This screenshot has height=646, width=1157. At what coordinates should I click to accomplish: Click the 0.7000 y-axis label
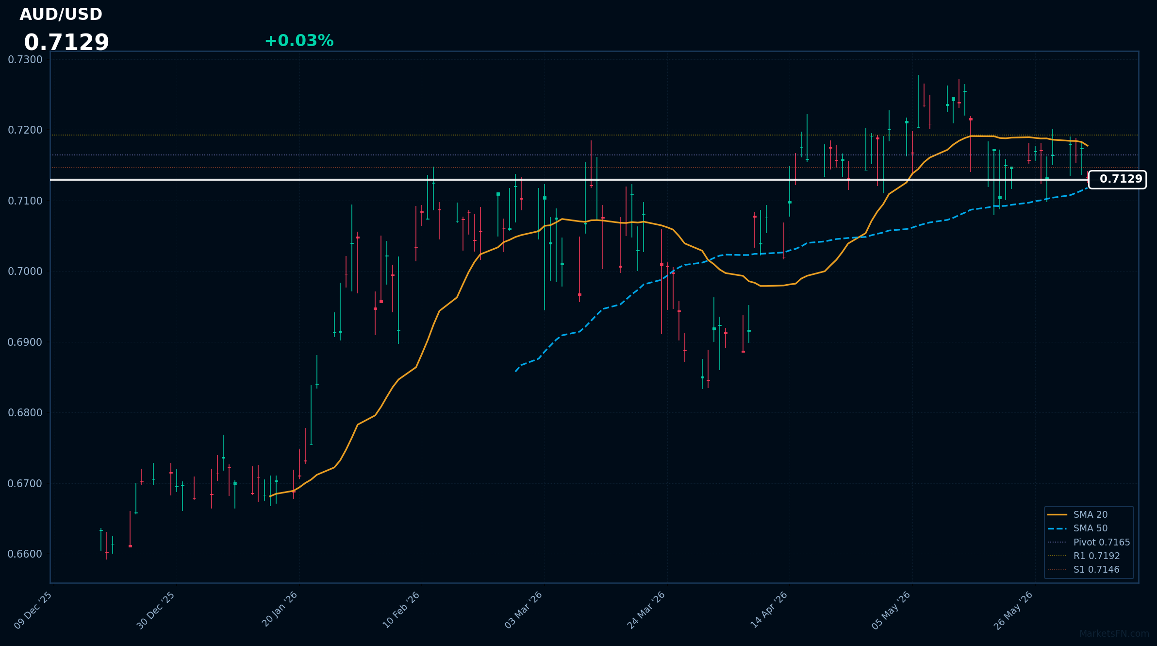point(25,272)
